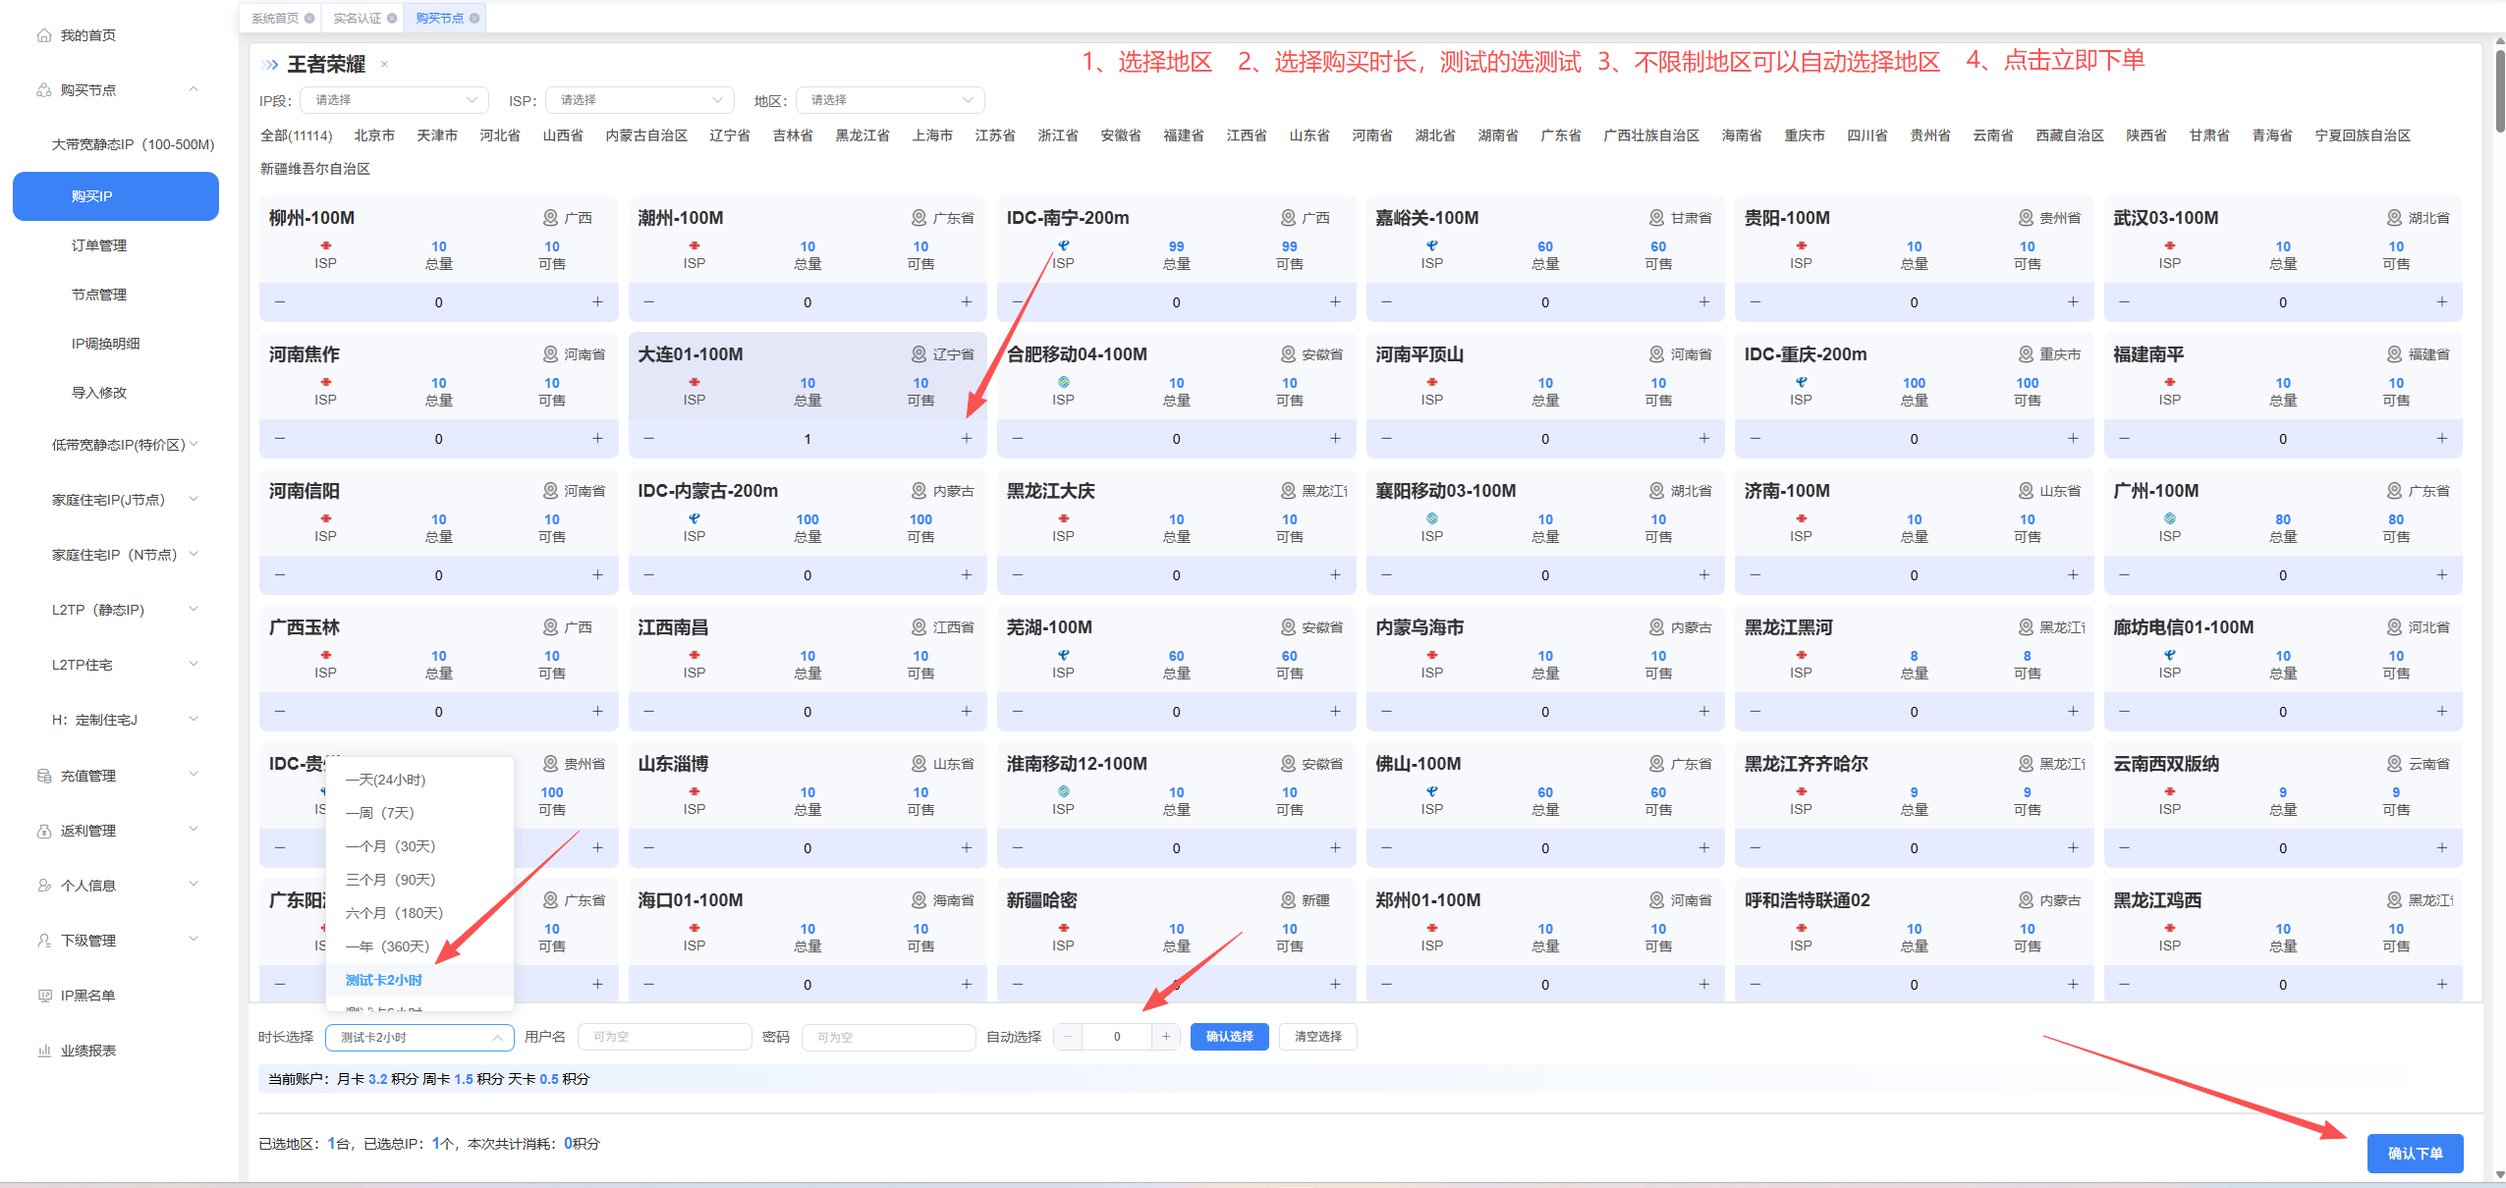Open 导入修改 in sidebar
This screenshot has height=1188, width=2506.
(x=98, y=393)
